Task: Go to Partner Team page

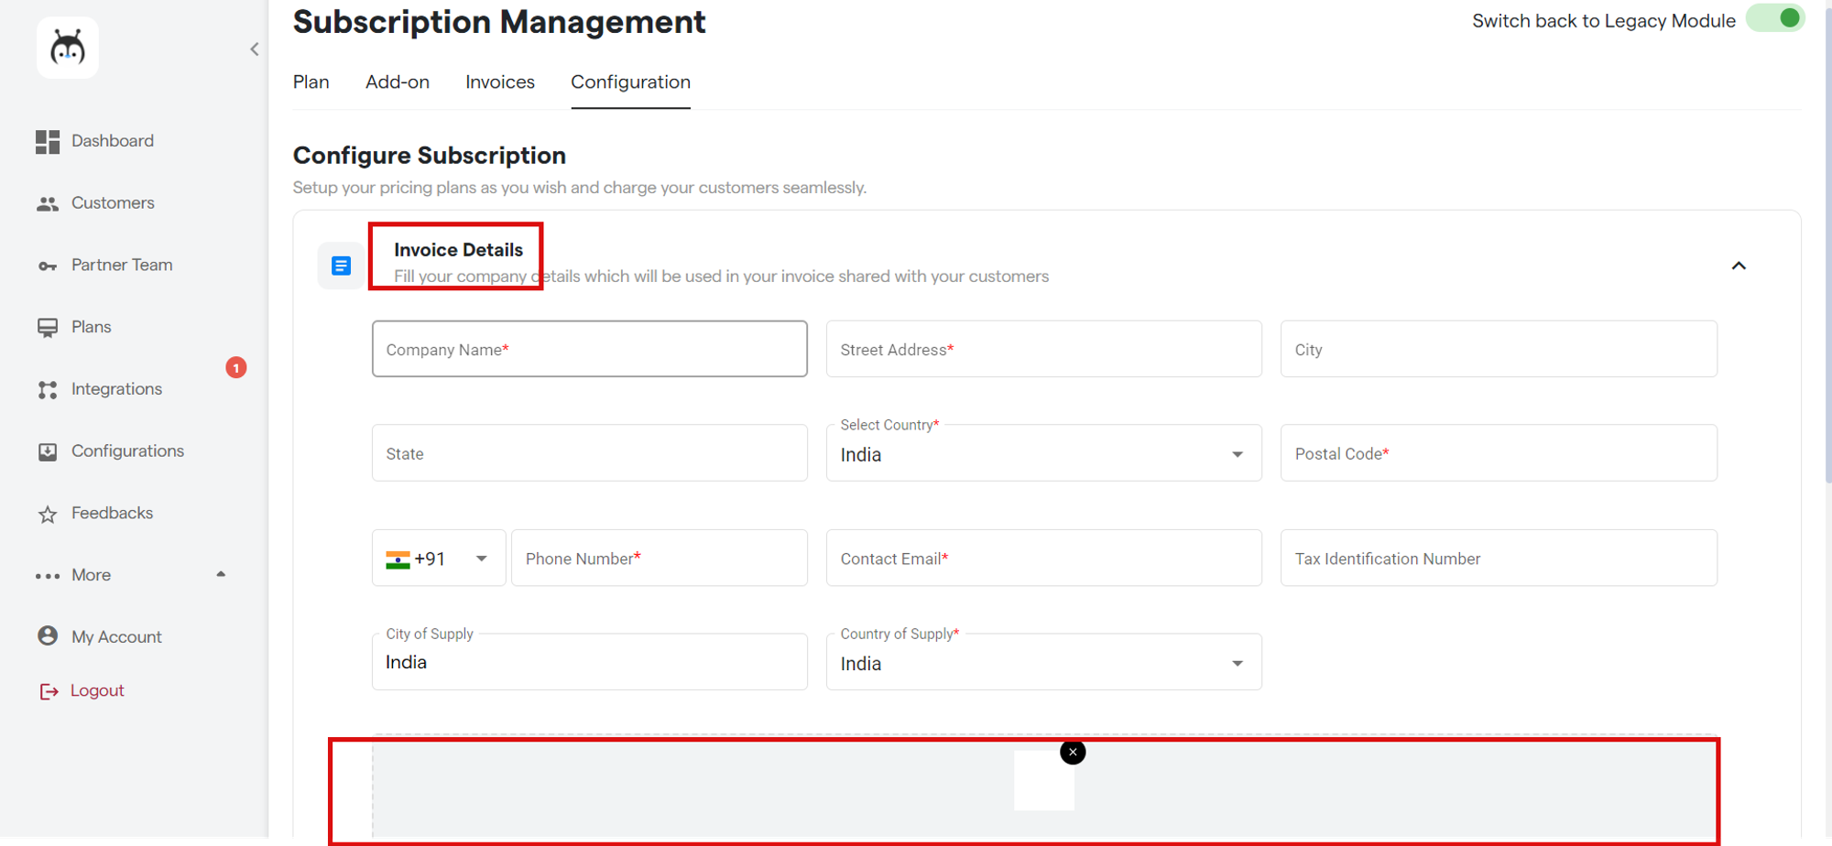Action: 121,266
